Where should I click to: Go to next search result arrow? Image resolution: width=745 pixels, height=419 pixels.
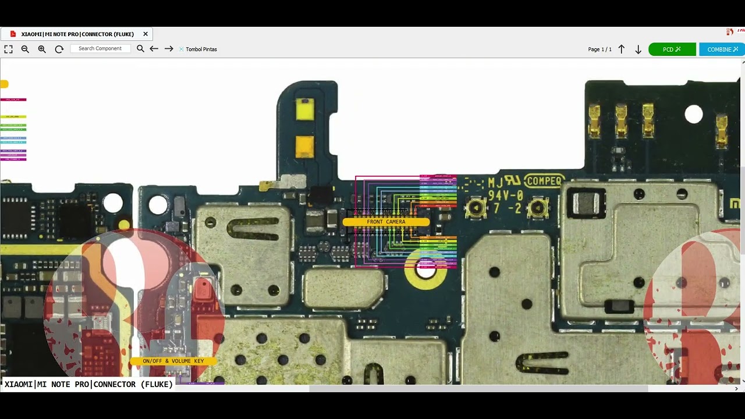point(169,49)
